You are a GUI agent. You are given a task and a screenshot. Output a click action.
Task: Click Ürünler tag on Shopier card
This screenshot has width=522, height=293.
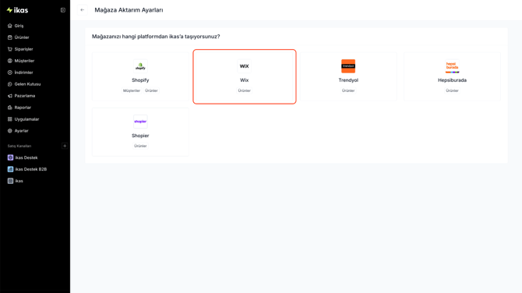coord(140,146)
